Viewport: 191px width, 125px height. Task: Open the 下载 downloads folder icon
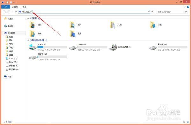click(152, 25)
